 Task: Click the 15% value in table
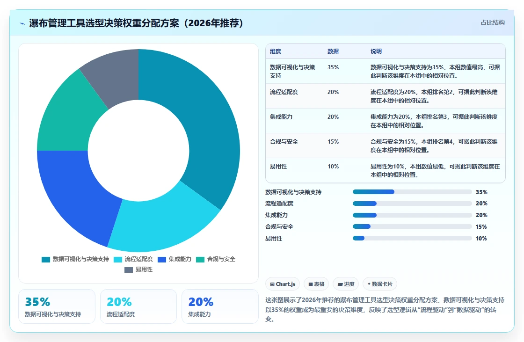333,141
